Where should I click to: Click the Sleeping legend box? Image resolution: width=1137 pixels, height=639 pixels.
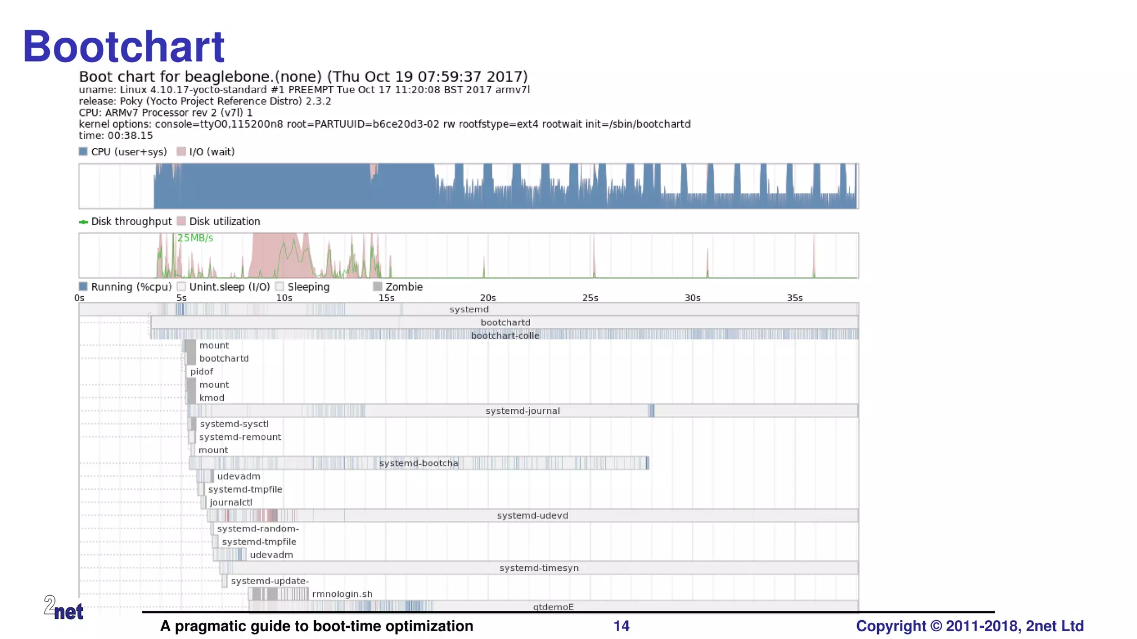pyautogui.click(x=279, y=287)
